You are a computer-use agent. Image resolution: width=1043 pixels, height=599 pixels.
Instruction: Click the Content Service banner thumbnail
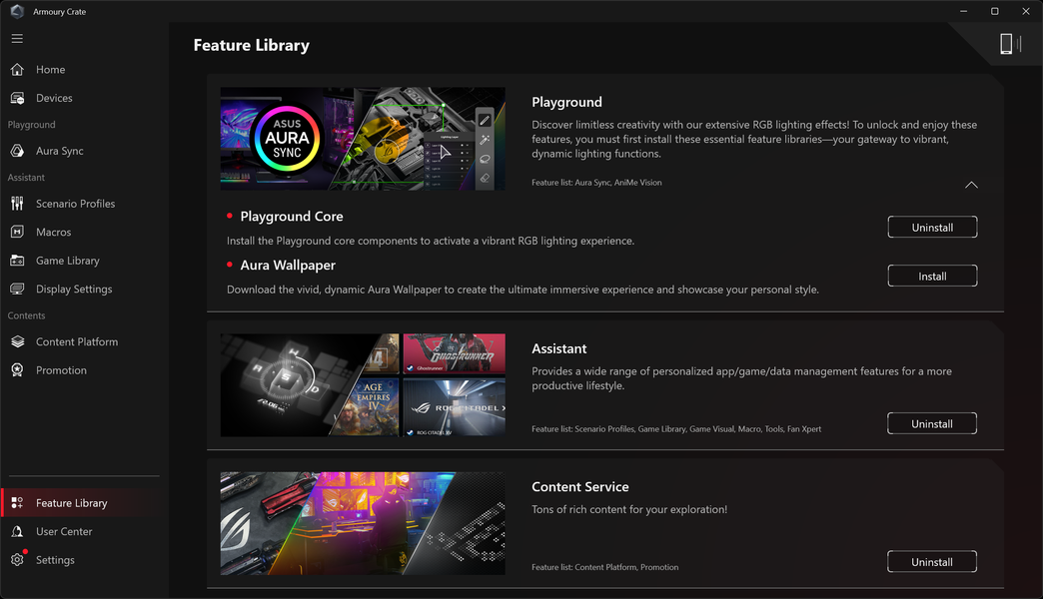(x=363, y=523)
